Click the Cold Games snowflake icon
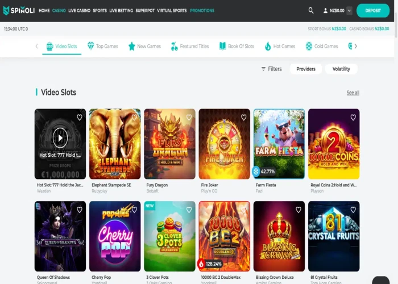Screen dimensions: 398x284 point(309,46)
